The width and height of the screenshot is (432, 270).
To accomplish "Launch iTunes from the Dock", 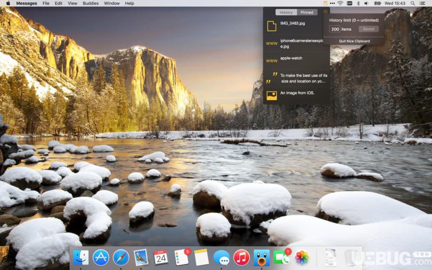I will coord(241,258).
